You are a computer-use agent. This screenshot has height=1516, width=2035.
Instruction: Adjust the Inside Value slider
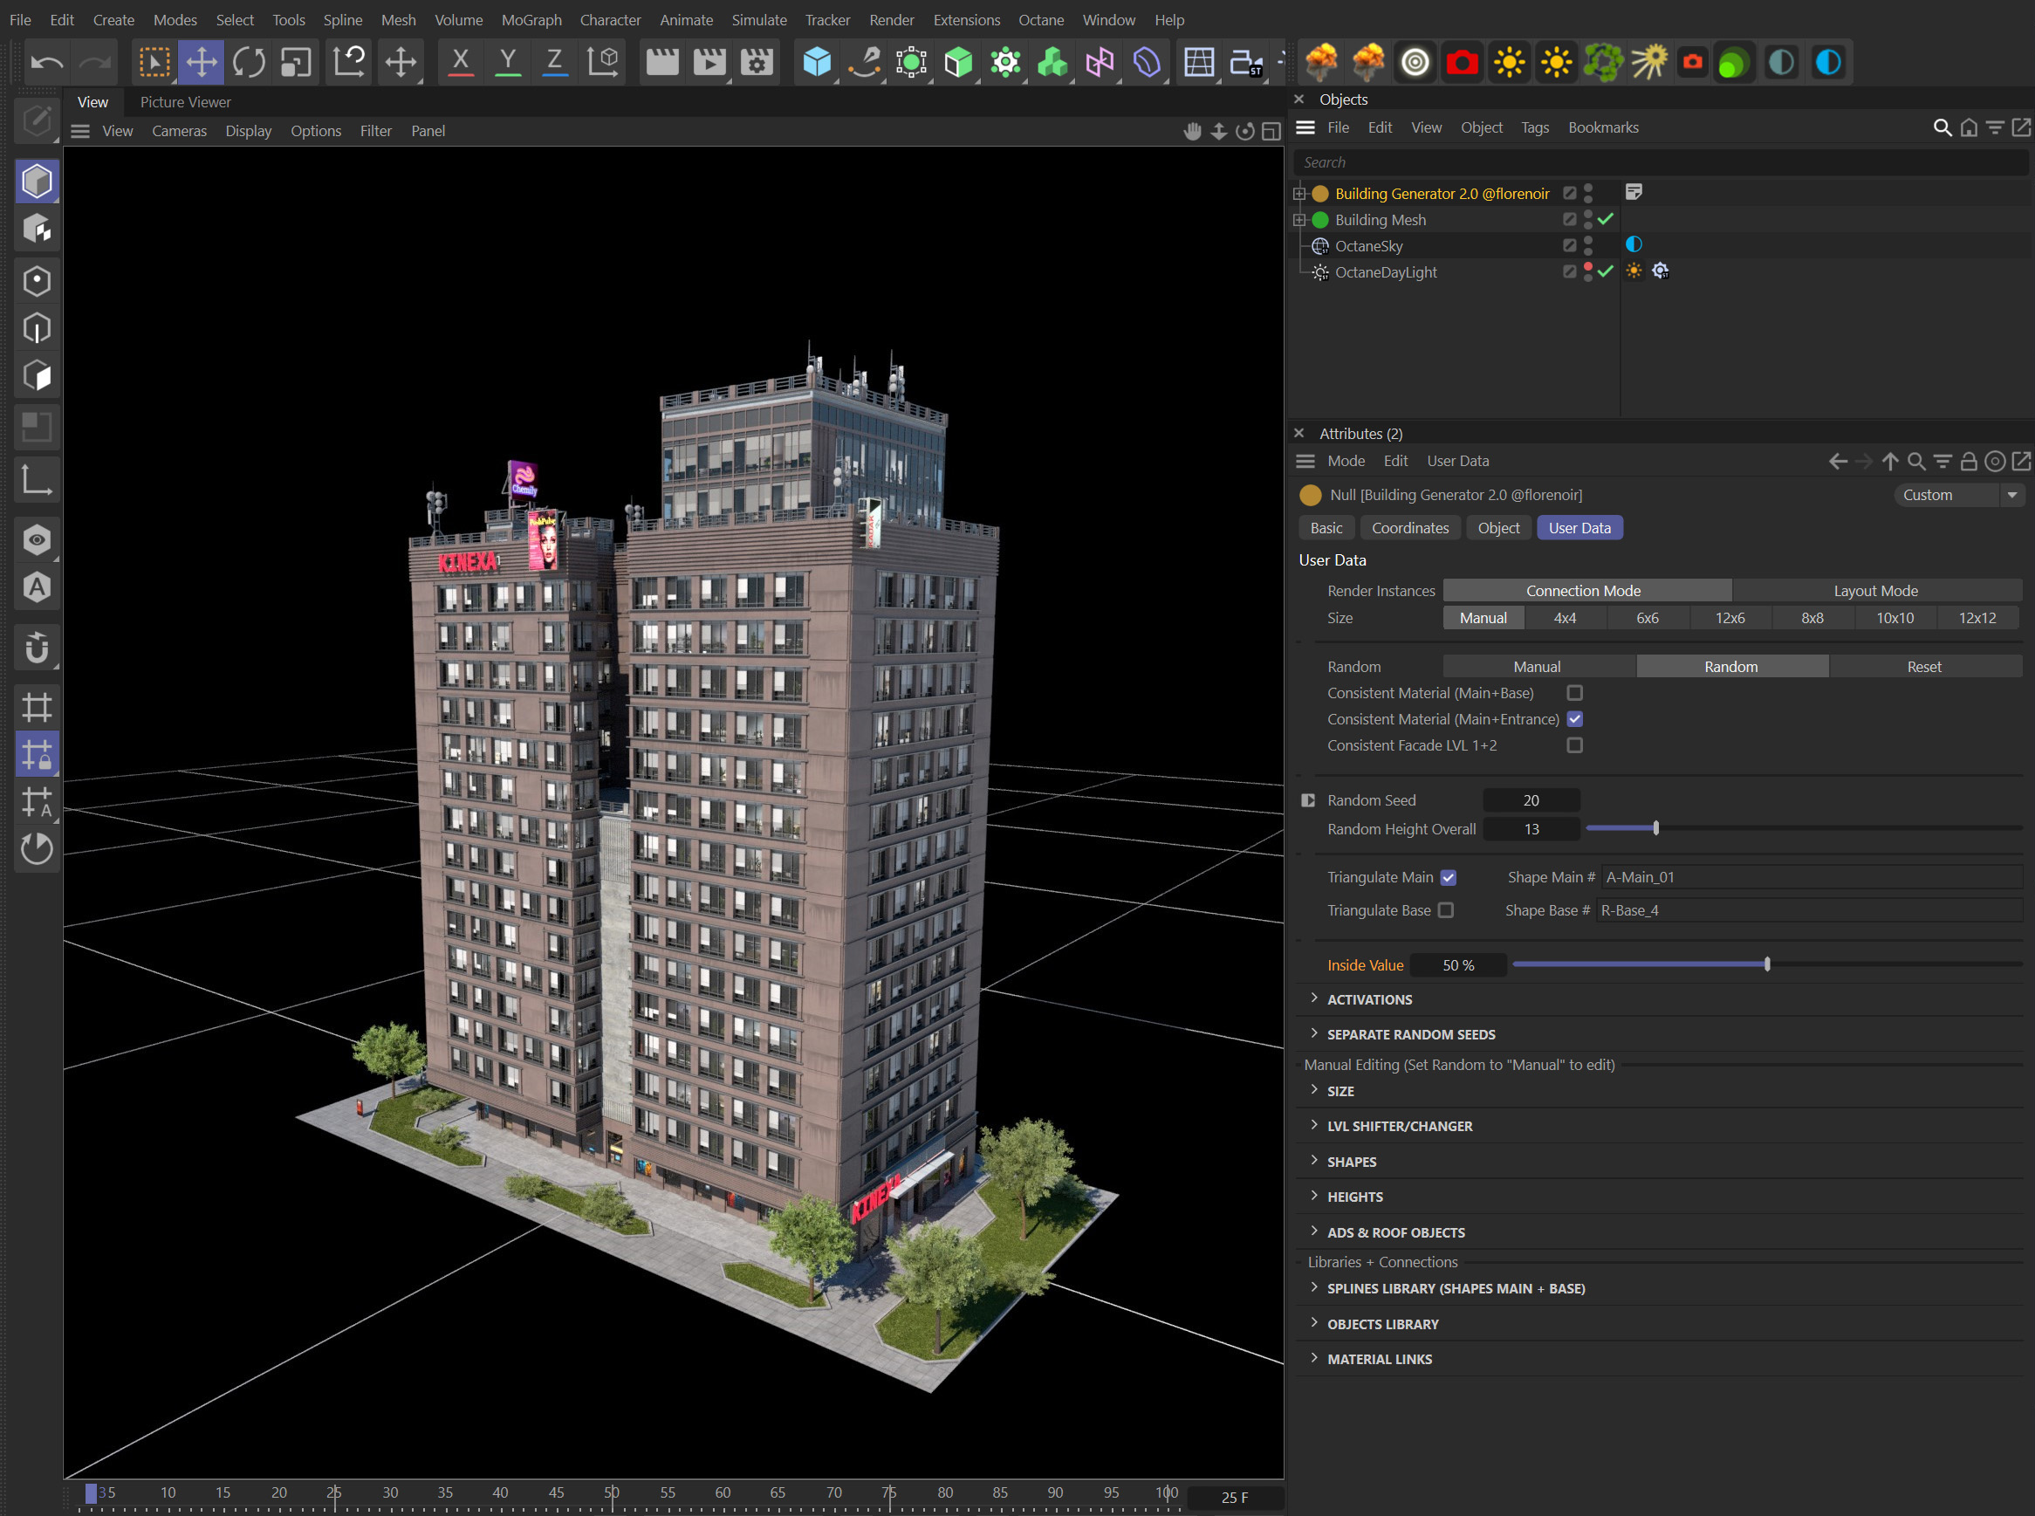coord(1766,964)
